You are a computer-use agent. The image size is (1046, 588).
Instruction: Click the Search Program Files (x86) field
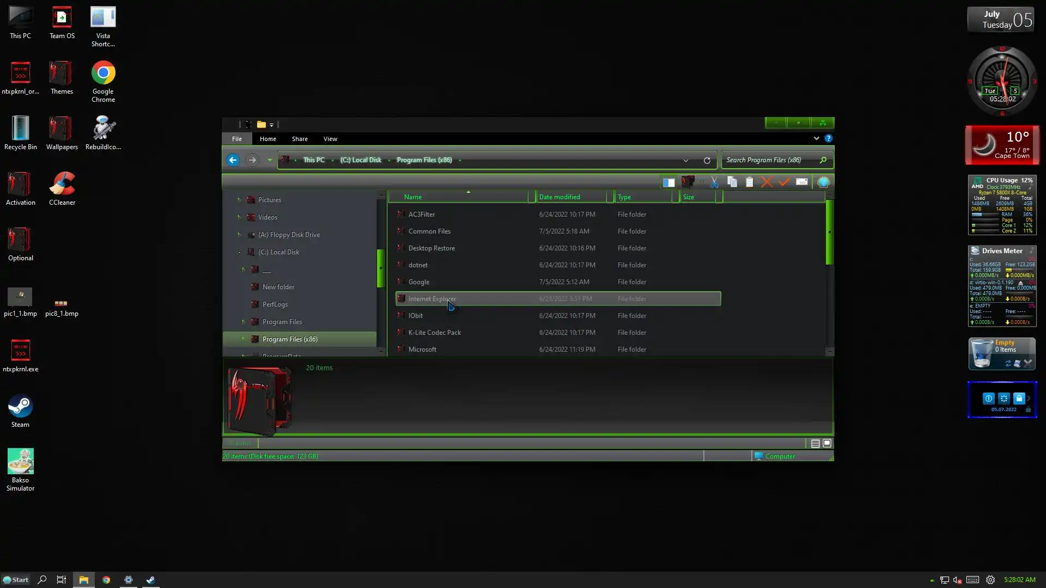[768, 160]
